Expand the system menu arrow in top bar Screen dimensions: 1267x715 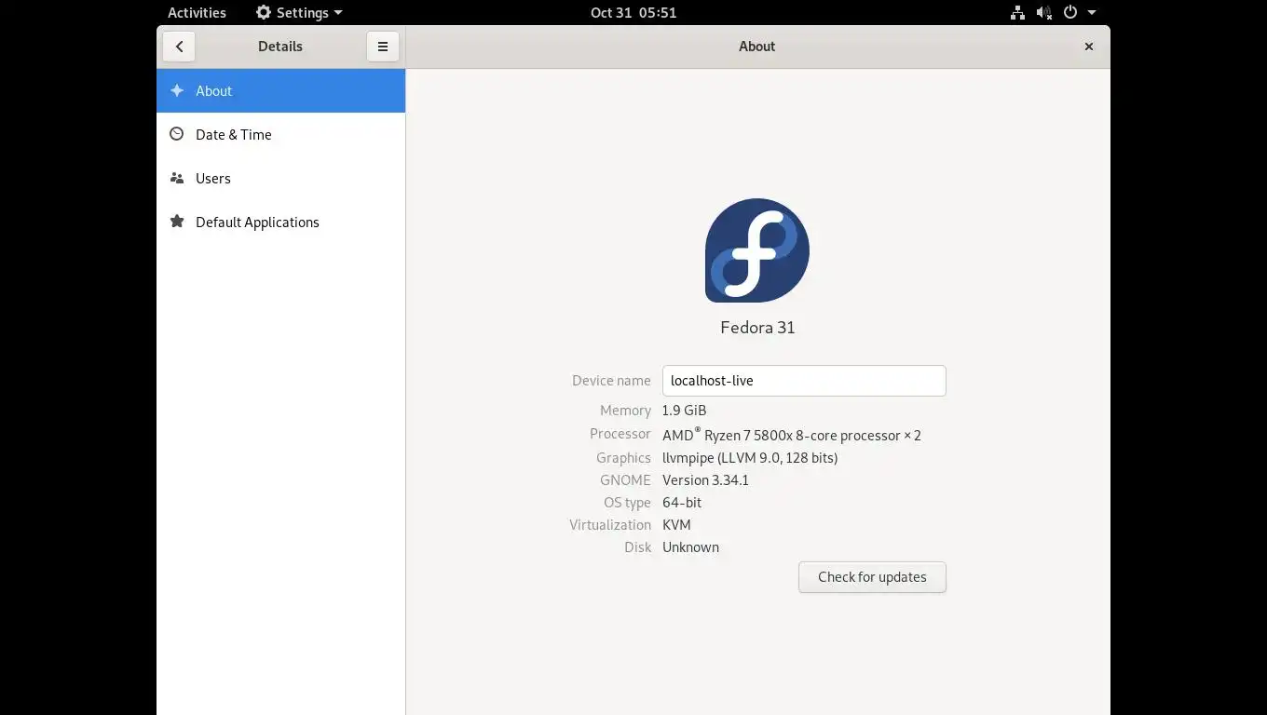click(x=1092, y=13)
